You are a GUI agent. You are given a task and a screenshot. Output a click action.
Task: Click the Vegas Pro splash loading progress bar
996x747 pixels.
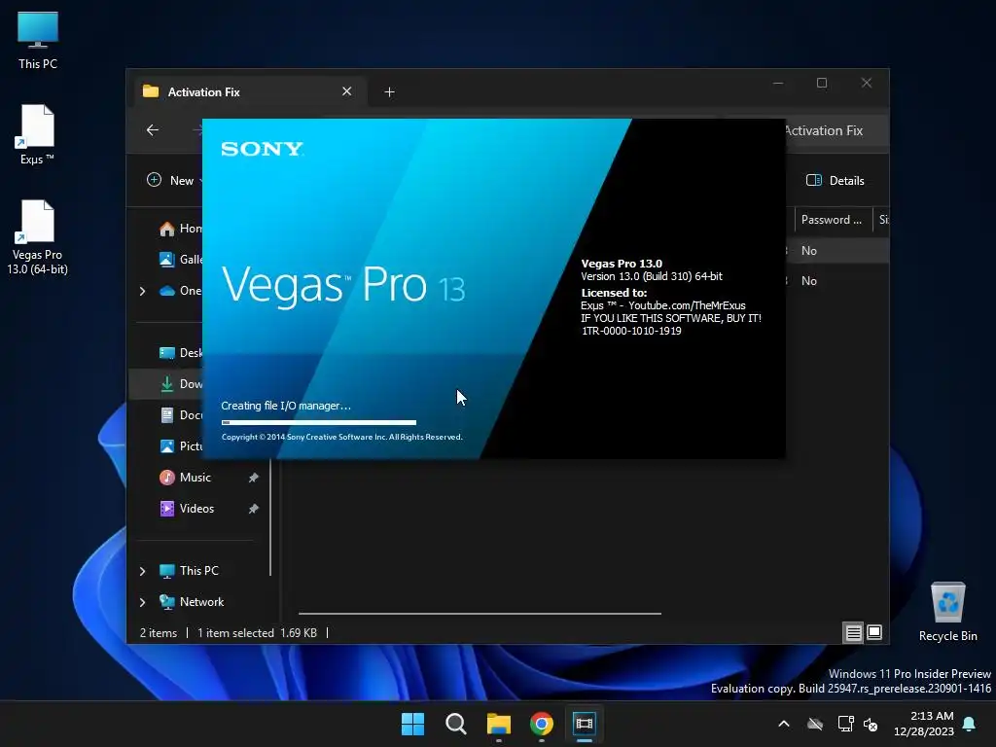point(319,422)
